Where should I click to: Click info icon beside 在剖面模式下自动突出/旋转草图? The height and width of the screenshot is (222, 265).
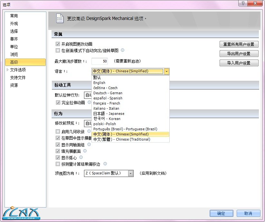(123, 50)
